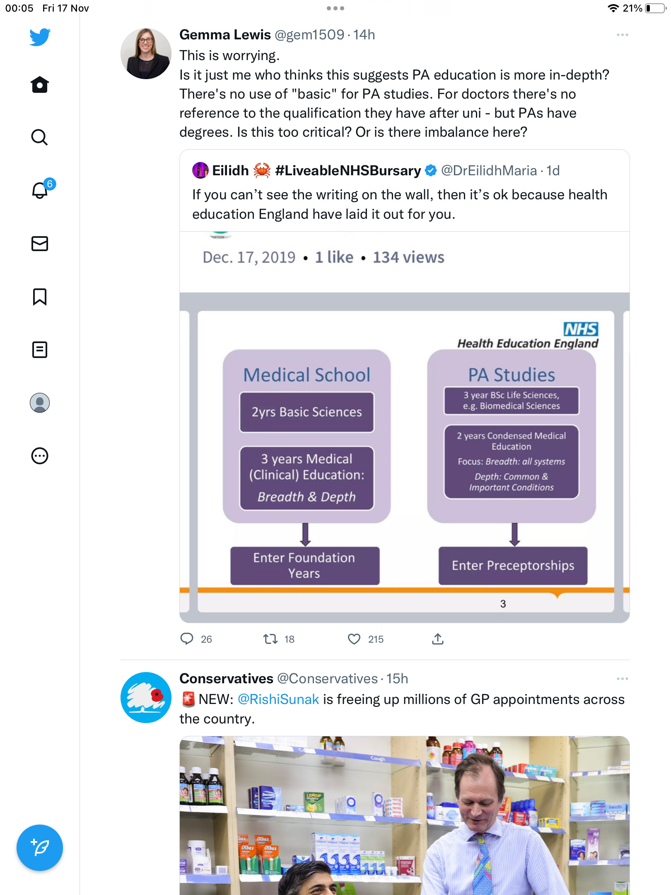Open the Lists icon in sidebar

point(40,350)
